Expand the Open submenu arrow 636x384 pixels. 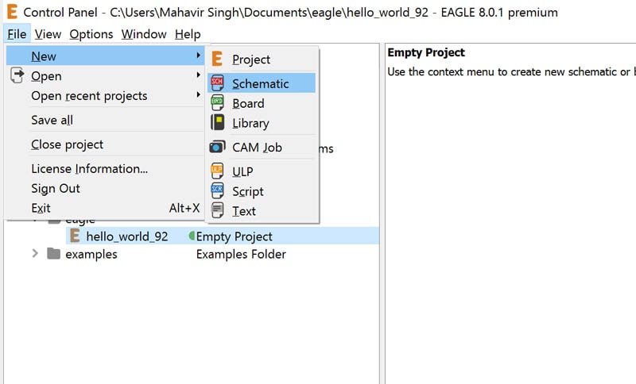click(x=198, y=75)
